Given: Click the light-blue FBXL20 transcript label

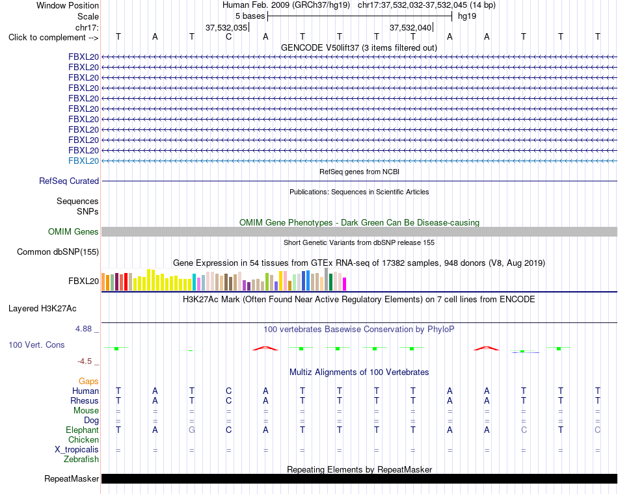Looking at the screenshot, I should point(83,161).
